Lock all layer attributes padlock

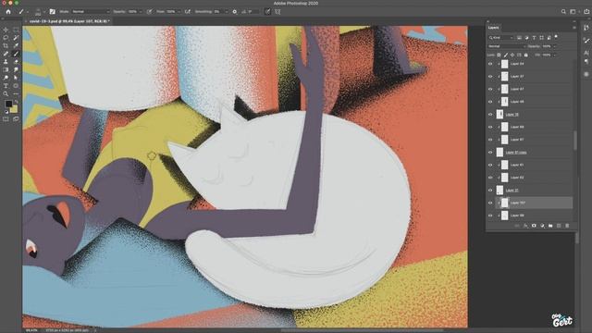(x=526, y=55)
